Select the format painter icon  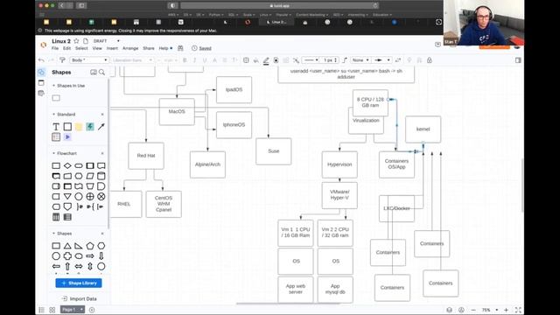[62, 60]
